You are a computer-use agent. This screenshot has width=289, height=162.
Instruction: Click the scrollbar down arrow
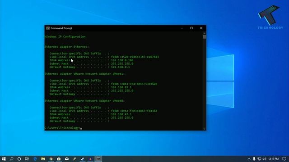tap(204, 129)
